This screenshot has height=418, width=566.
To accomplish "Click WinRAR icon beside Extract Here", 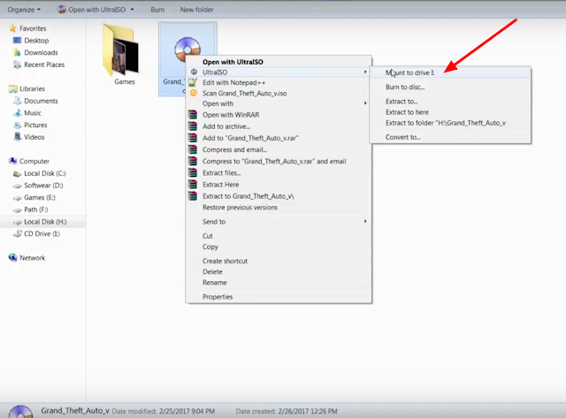I will point(193,185).
